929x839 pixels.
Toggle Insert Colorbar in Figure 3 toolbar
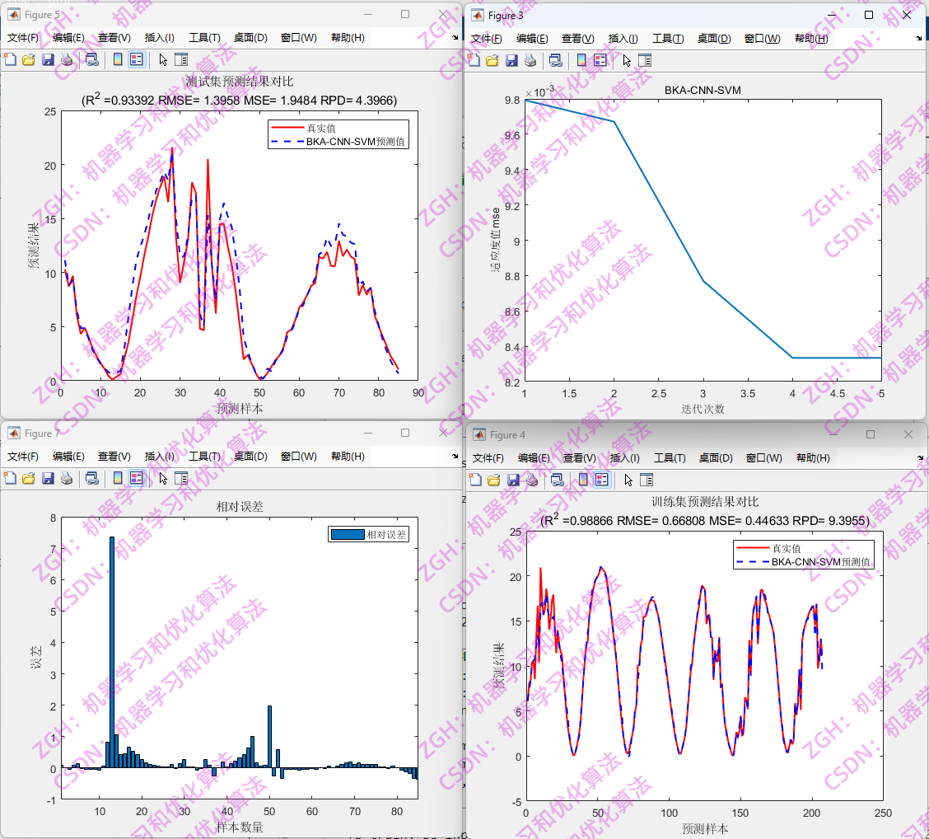(x=581, y=60)
